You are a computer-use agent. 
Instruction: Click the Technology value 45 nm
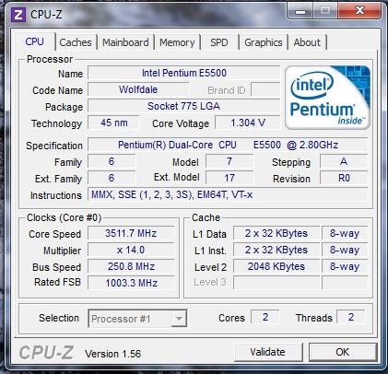(114, 123)
